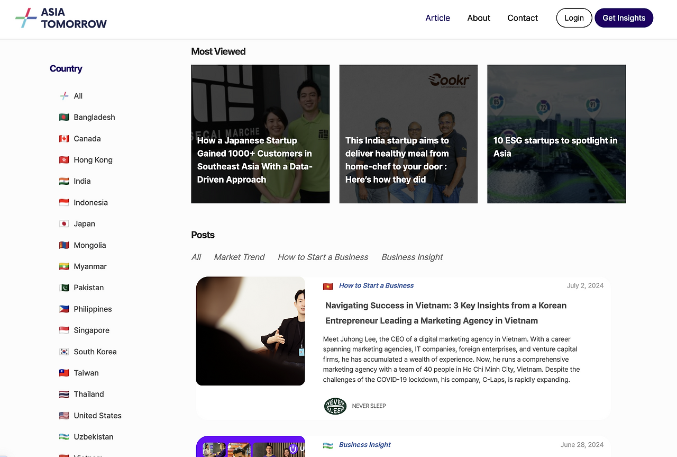This screenshot has width=677, height=457.
Task: Click the Indonesia flag icon
Action: pos(64,202)
